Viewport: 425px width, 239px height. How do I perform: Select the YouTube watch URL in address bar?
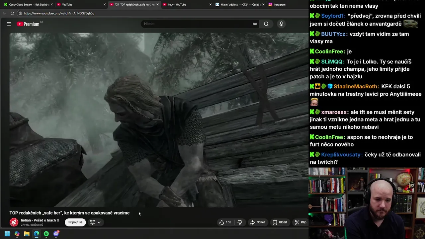click(x=59, y=13)
